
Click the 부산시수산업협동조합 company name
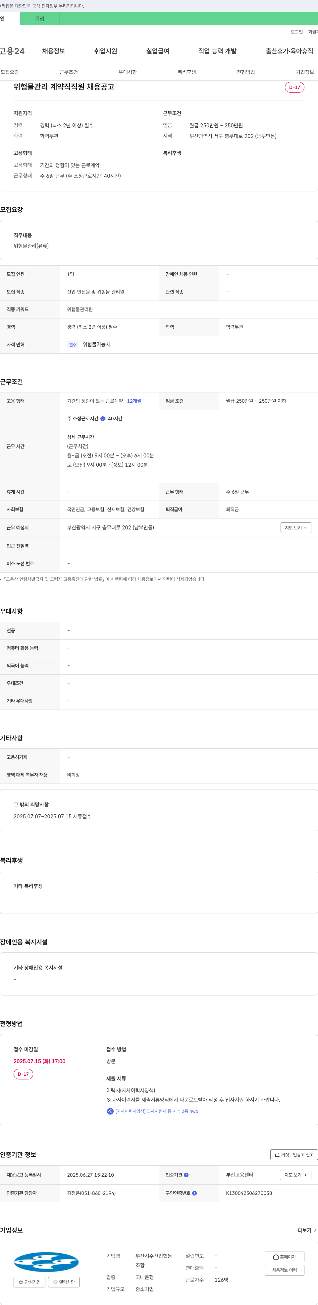154,1261
